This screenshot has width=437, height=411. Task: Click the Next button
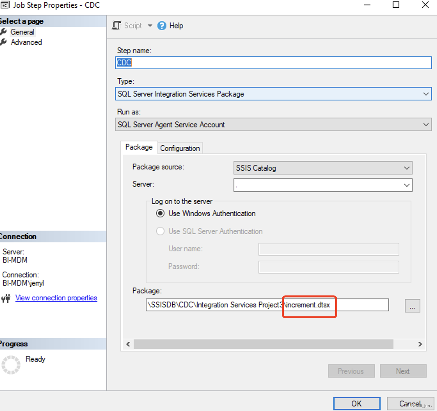pyautogui.click(x=403, y=371)
